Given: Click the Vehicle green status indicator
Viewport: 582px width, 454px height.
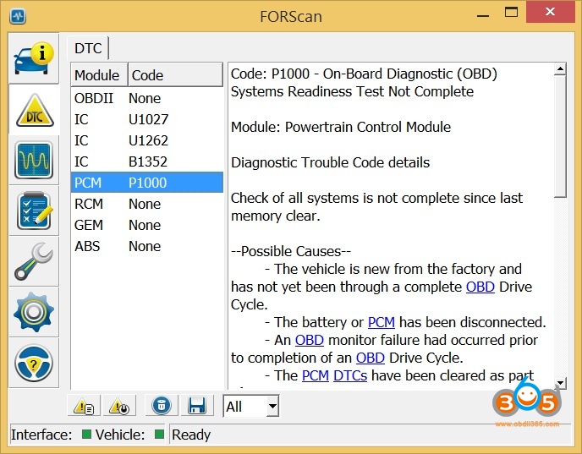Looking at the screenshot, I should pyautogui.click(x=159, y=435).
